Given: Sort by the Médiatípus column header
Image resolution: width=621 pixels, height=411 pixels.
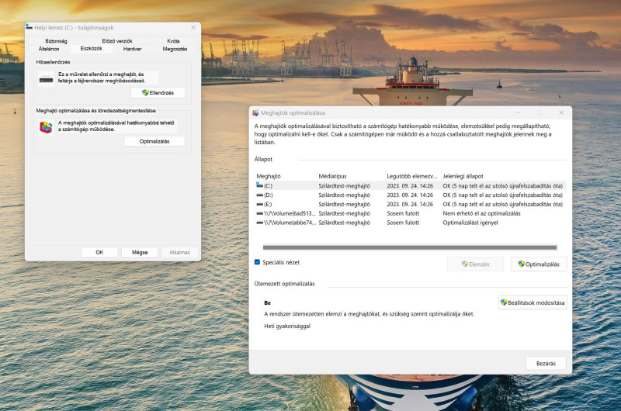Looking at the screenshot, I should click(x=352, y=176).
